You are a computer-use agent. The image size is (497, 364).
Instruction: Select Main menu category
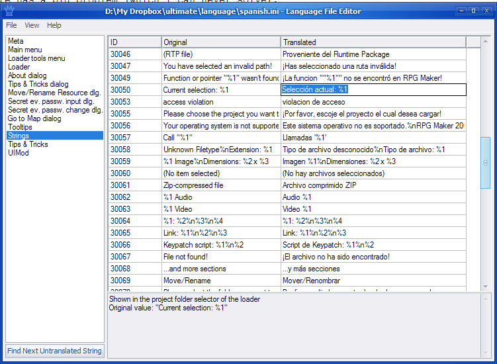24,50
